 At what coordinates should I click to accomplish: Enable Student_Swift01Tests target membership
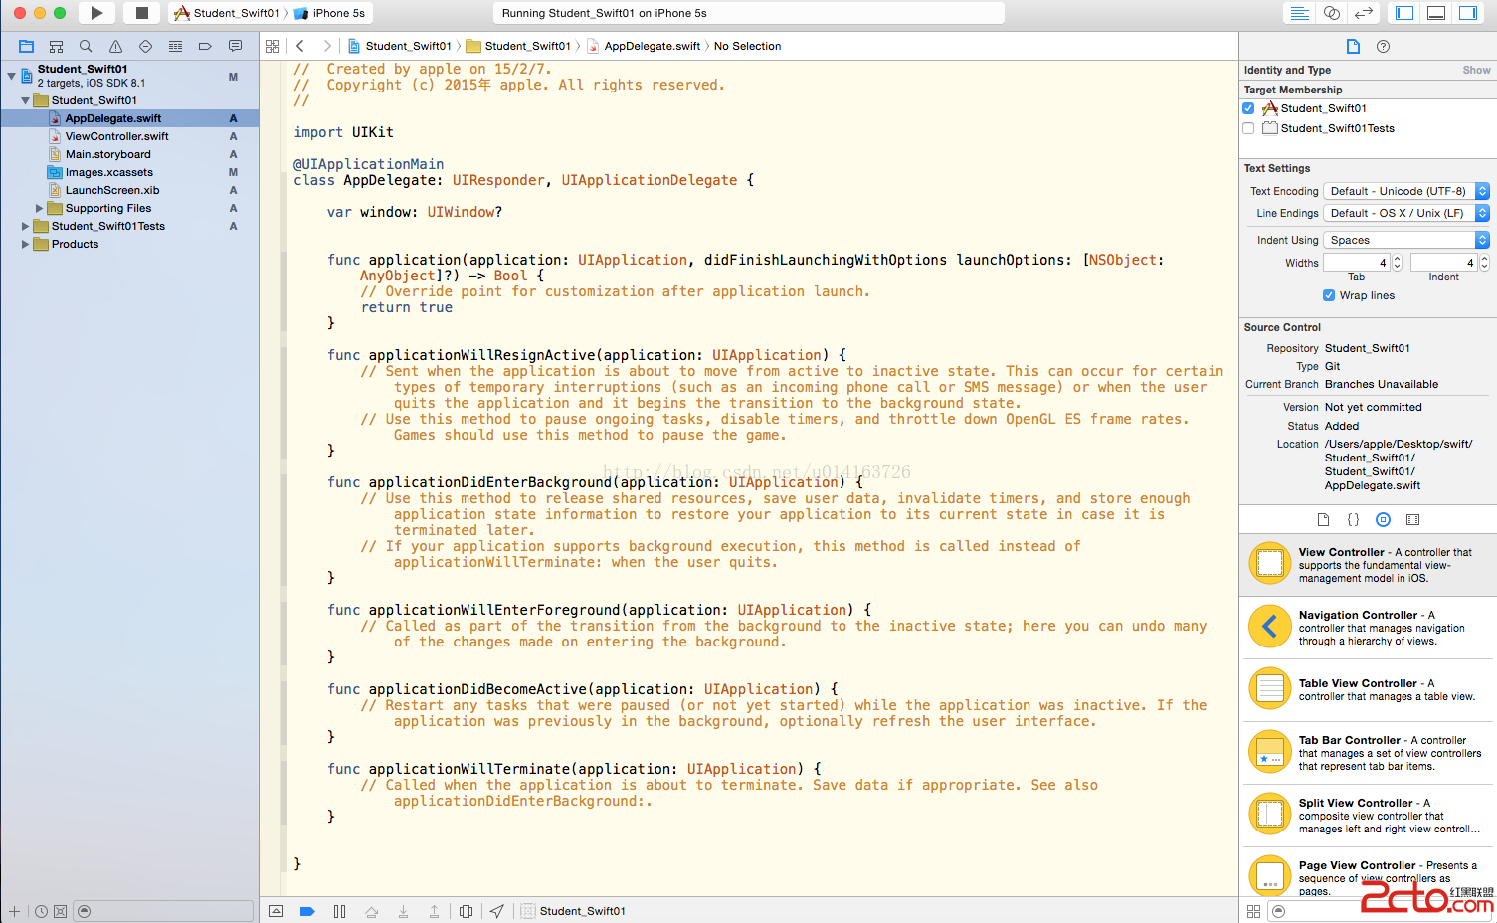click(x=1248, y=128)
